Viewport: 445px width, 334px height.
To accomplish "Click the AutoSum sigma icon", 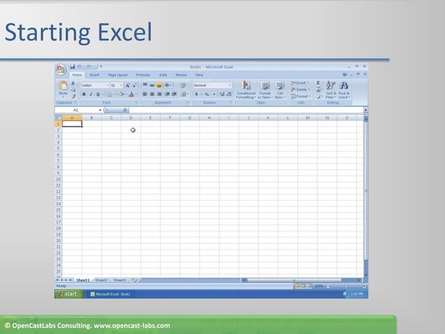I will [318, 82].
